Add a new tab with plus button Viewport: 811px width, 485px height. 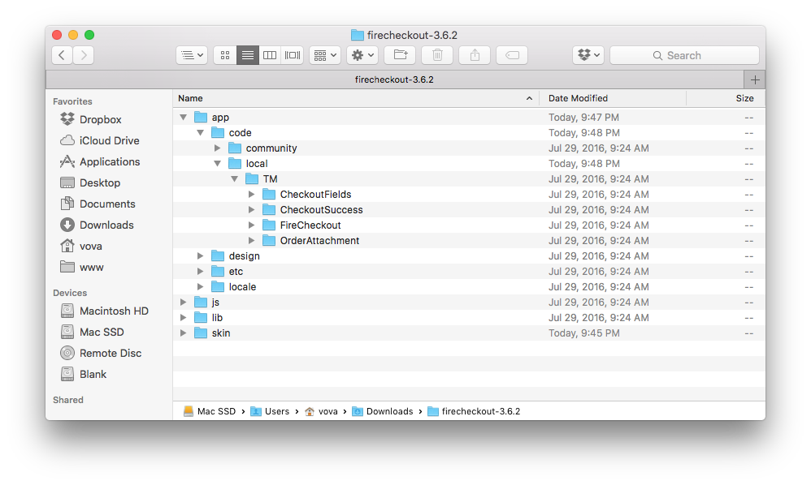[x=755, y=80]
